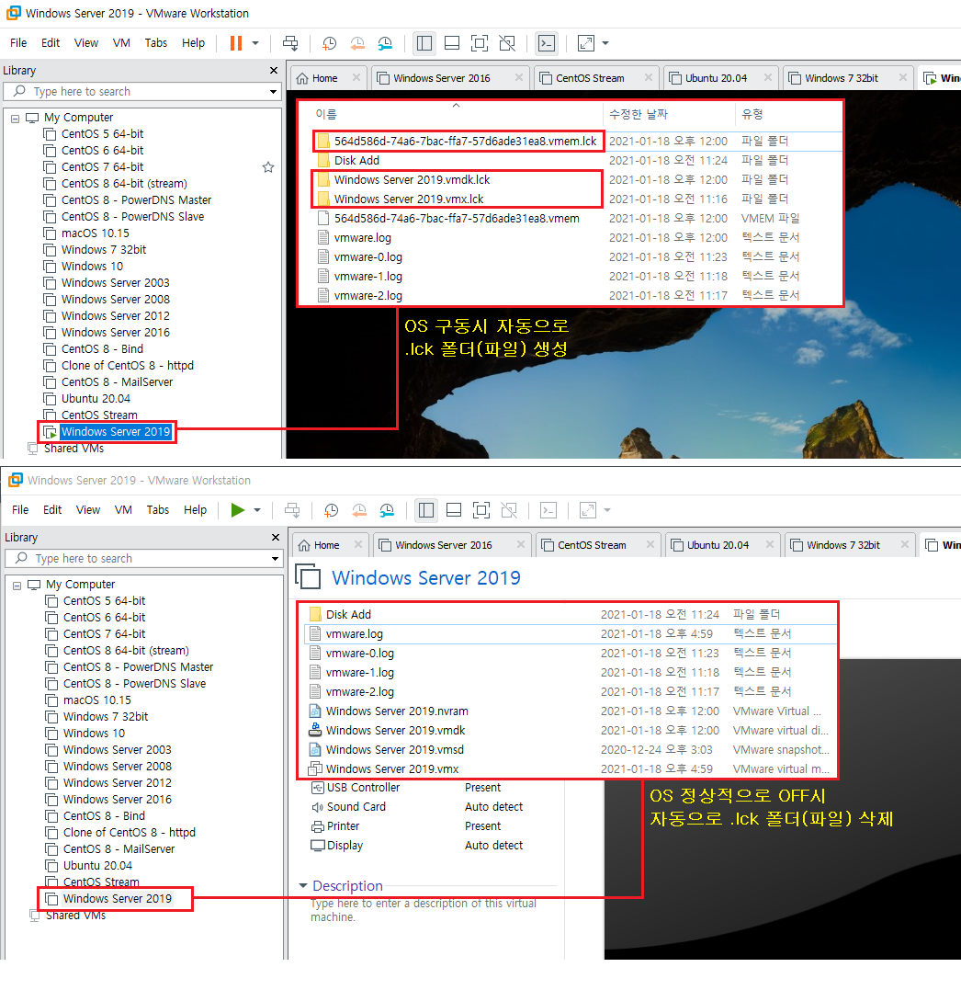Select Shared VMs in bottom Library

(75, 916)
